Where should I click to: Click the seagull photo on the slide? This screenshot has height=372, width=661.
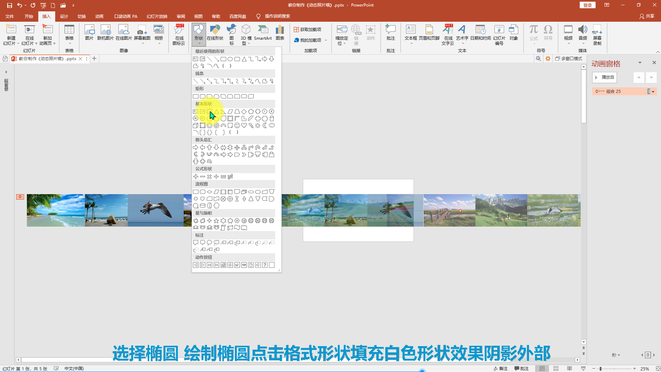pyautogui.click(x=156, y=210)
